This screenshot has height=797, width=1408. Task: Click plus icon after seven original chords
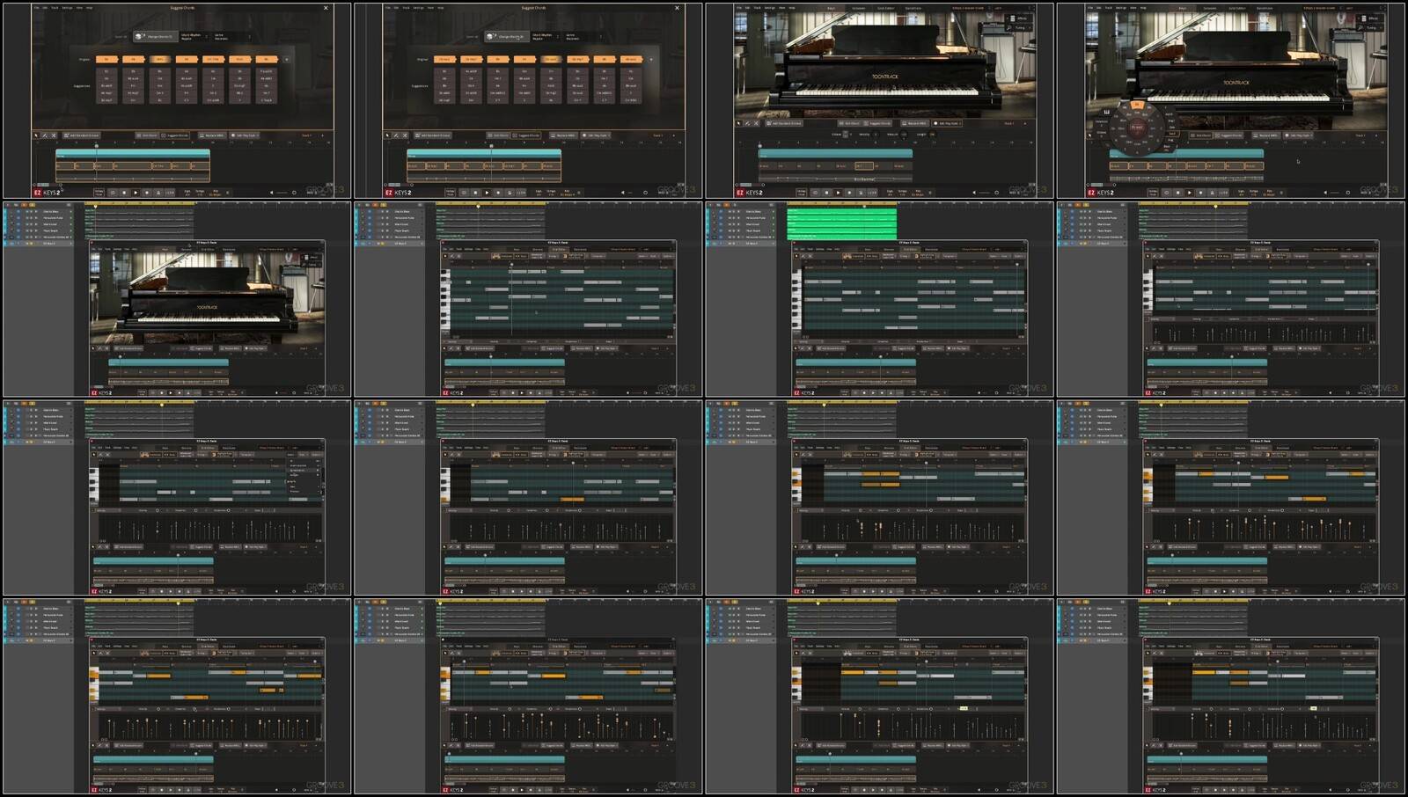(x=286, y=59)
